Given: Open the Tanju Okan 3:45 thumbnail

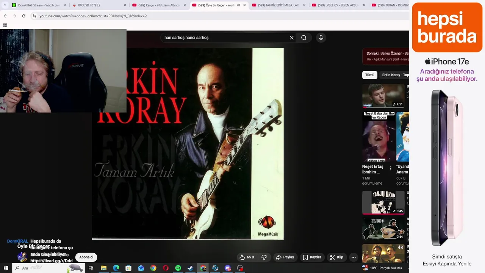Looking at the screenshot, I should (x=383, y=202).
